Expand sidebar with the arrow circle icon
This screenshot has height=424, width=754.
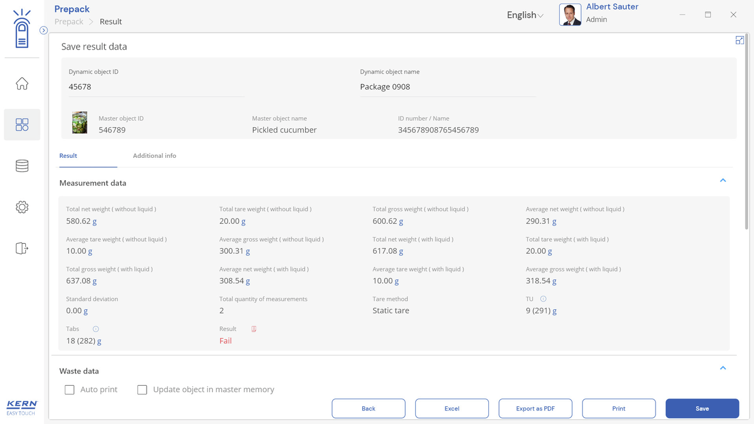pyautogui.click(x=44, y=31)
